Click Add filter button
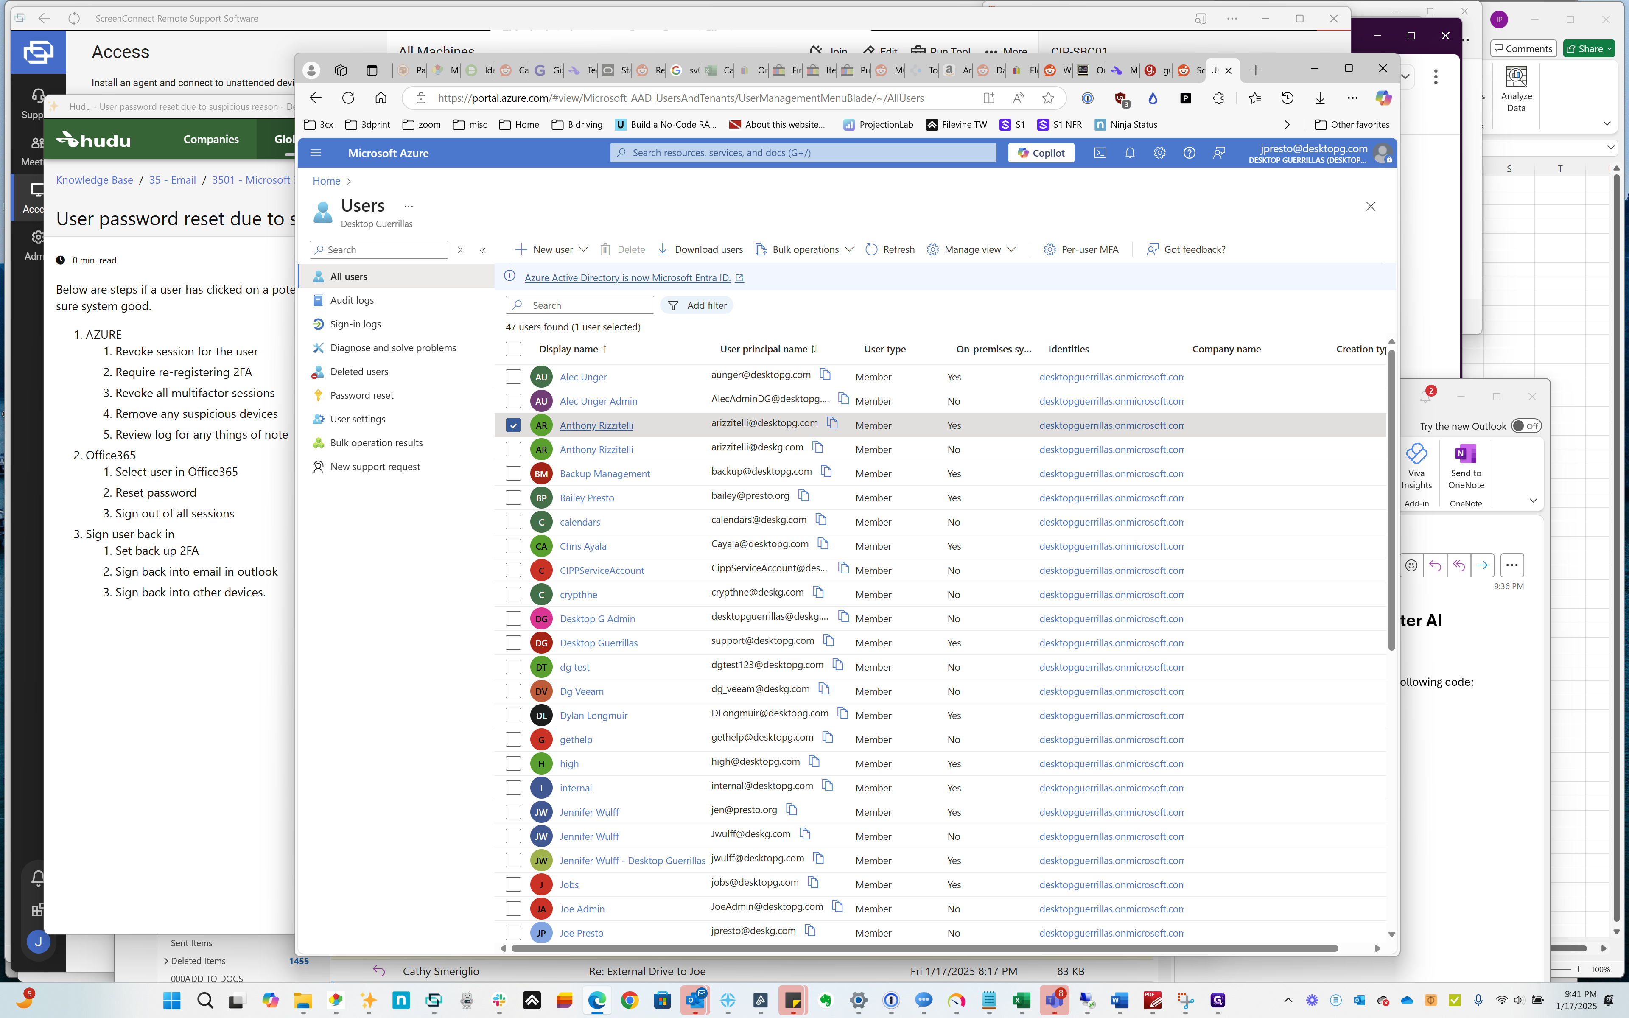Screen dimensions: 1629x1018 coord(697,305)
